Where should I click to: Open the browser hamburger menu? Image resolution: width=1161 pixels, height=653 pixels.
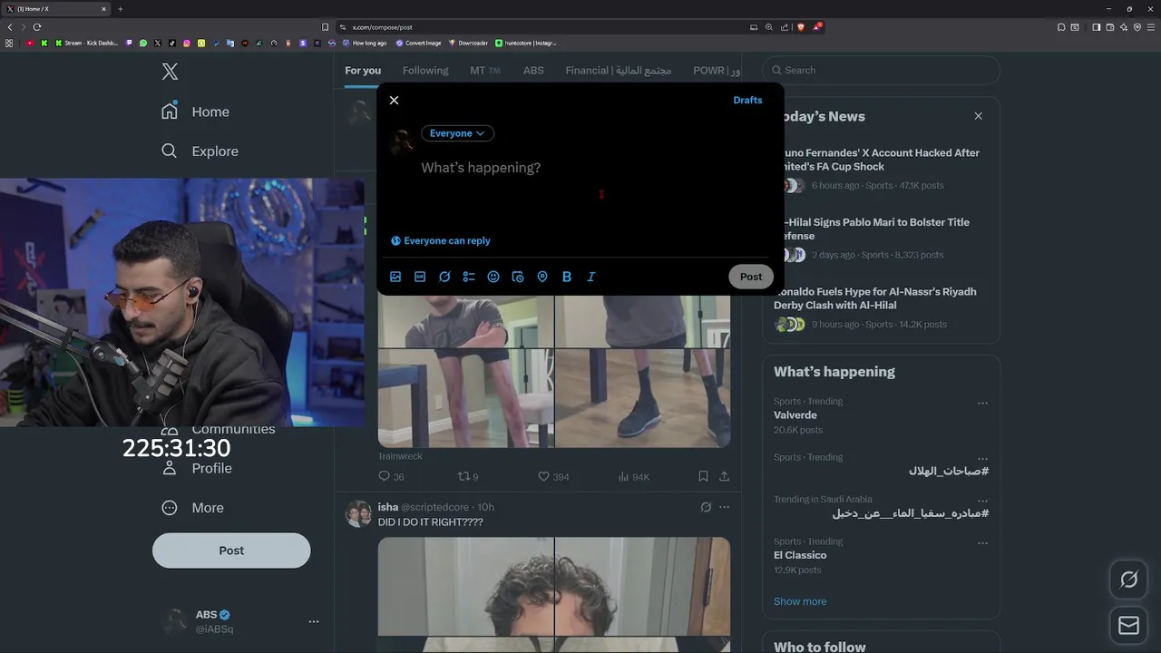click(x=1151, y=27)
